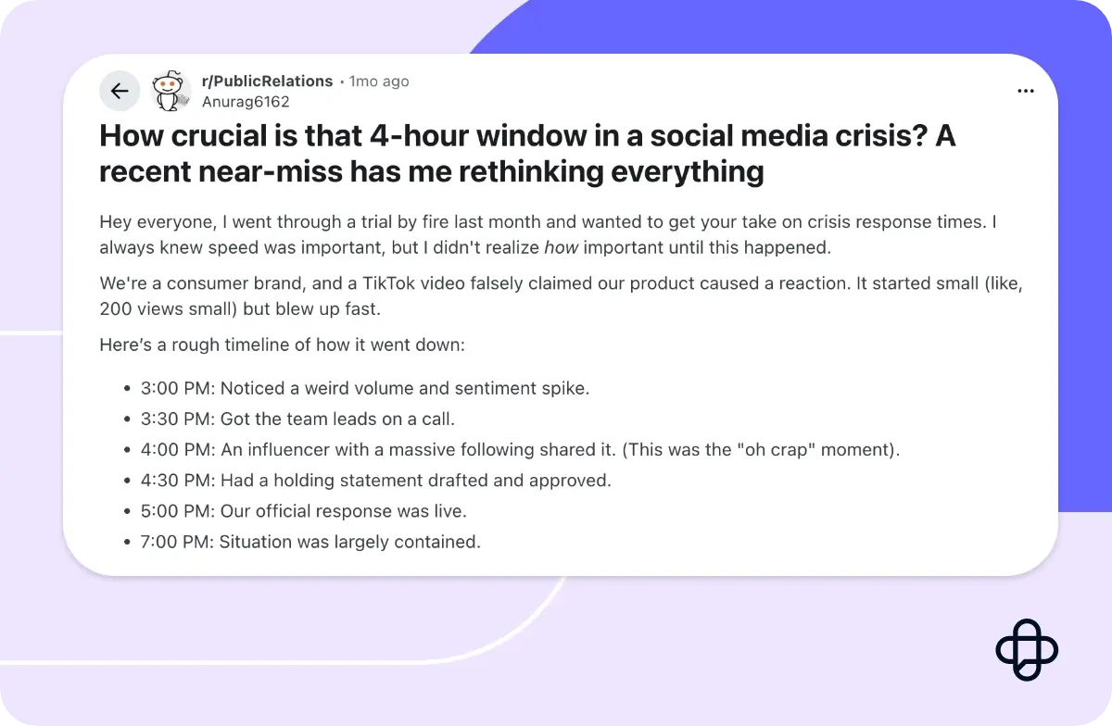This screenshot has height=726, width=1112.
Task: Open the r/PublicRelations community link
Action: [267, 81]
